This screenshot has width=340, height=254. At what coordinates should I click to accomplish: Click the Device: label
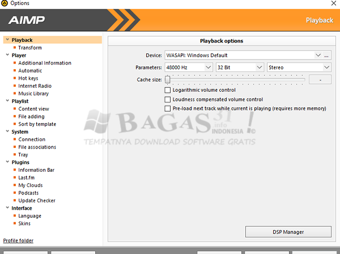point(154,56)
